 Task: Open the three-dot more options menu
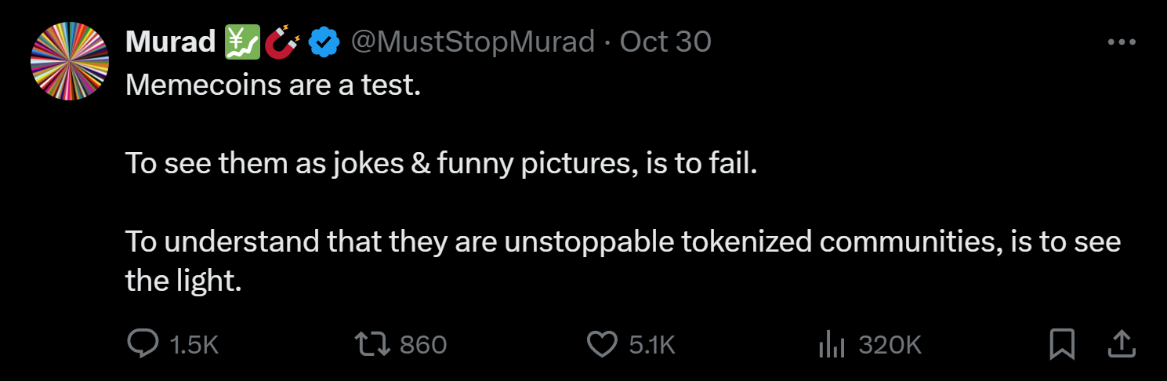pos(1122,42)
